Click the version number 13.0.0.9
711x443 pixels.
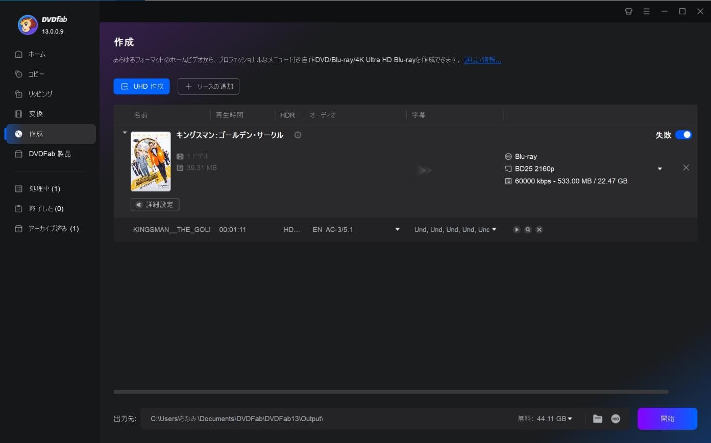click(53, 32)
